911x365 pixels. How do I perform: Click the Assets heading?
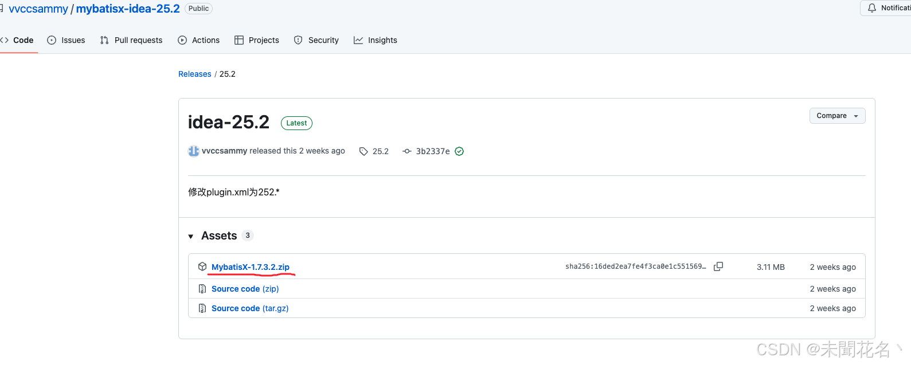click(x=219, y=236)
